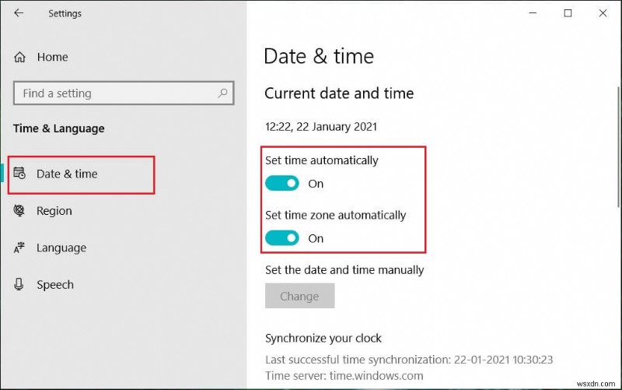Open the Region settings page
Viewport: 622px width, 390px height.
54,211
